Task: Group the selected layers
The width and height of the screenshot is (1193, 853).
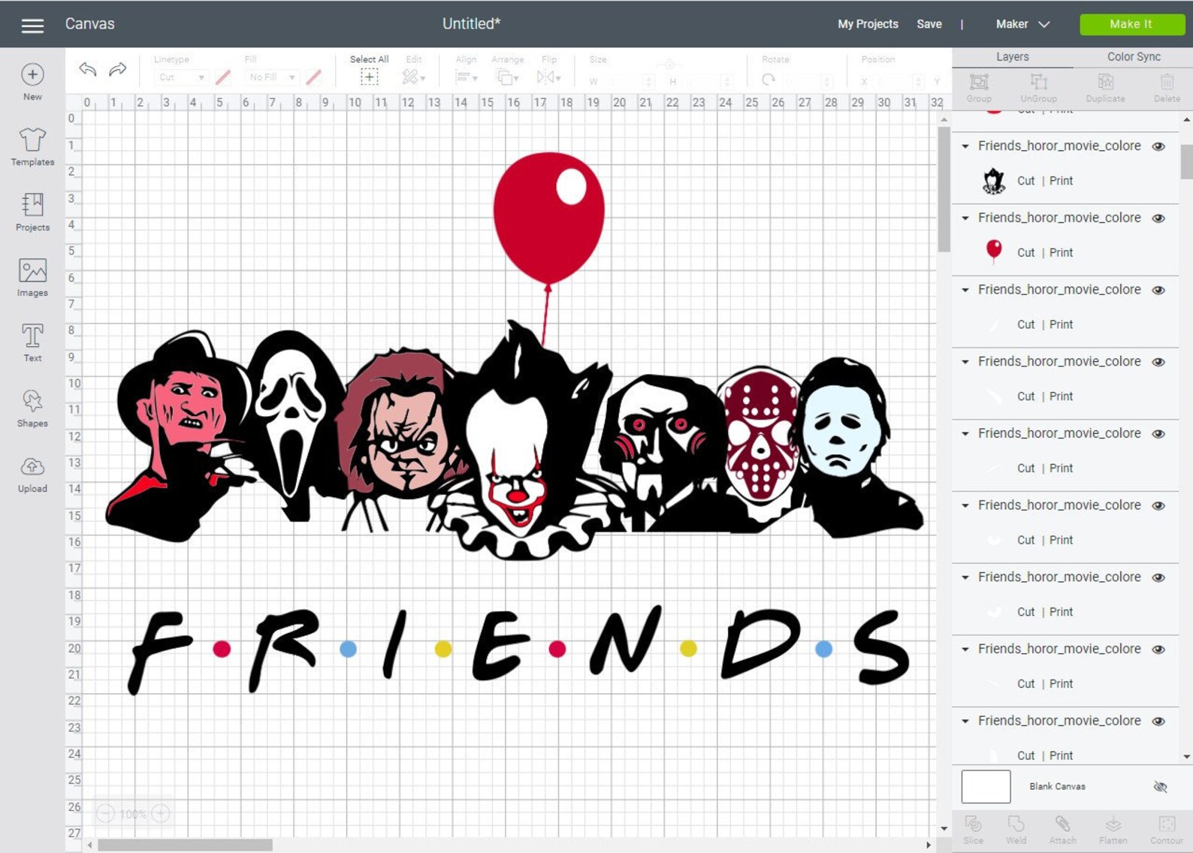Action: [979, 88]
